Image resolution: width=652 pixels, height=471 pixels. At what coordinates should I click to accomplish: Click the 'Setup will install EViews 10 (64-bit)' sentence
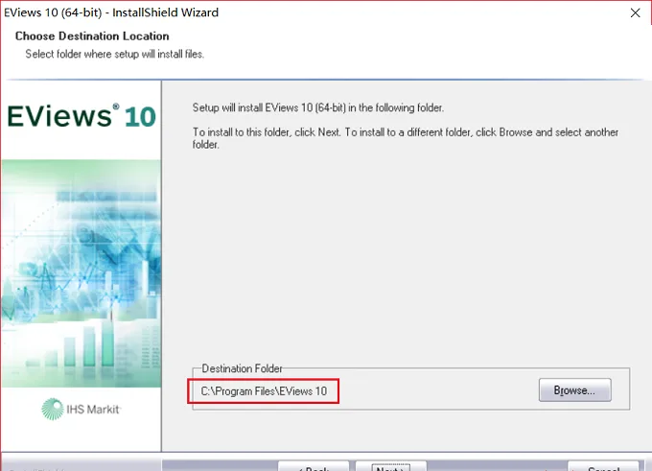pyautogui.click(x=318, y=107)
